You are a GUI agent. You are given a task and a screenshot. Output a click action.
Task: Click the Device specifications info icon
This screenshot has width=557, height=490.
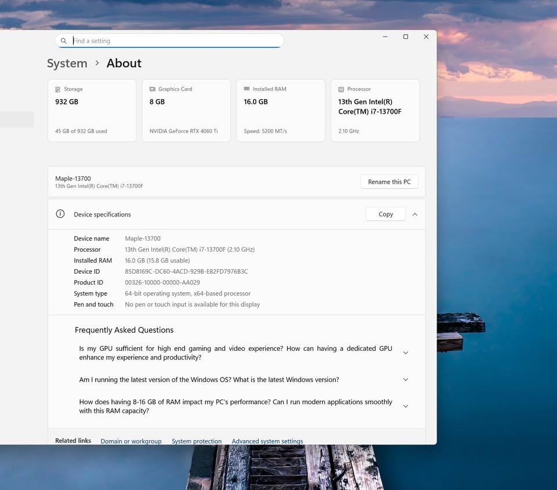point(60,214)
